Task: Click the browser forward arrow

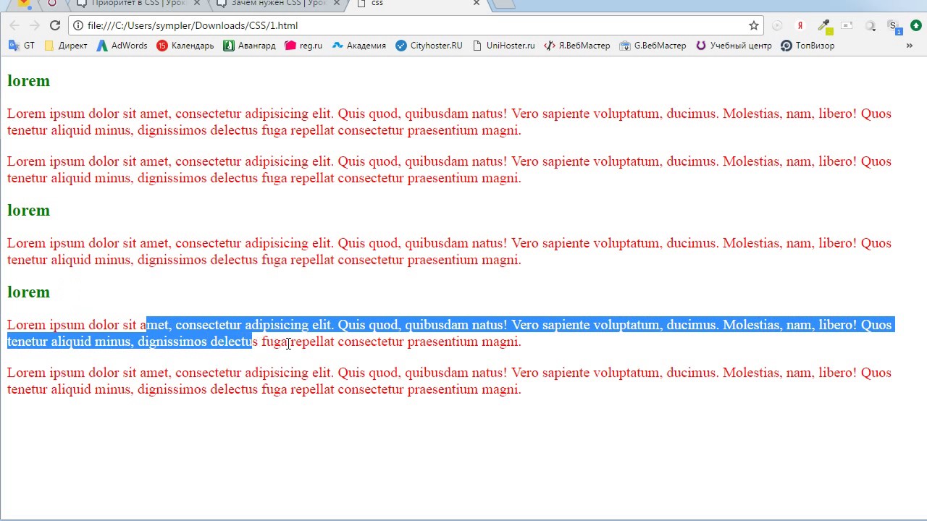Action: [x=34, y=25]
